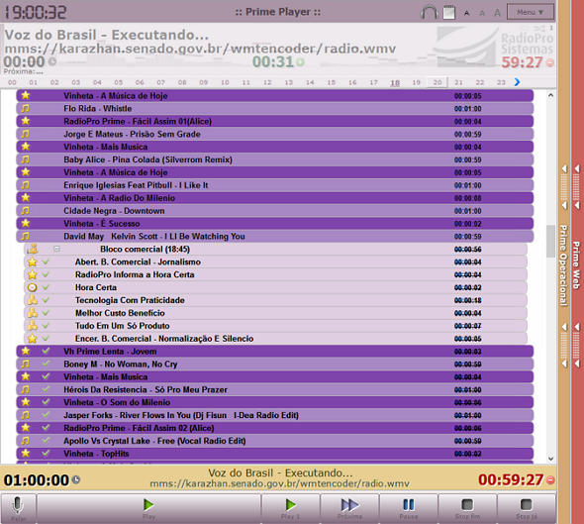Select hour 05 tab
Image resolution: width=584 pixels, height=524 pixels.
(119, 82)
